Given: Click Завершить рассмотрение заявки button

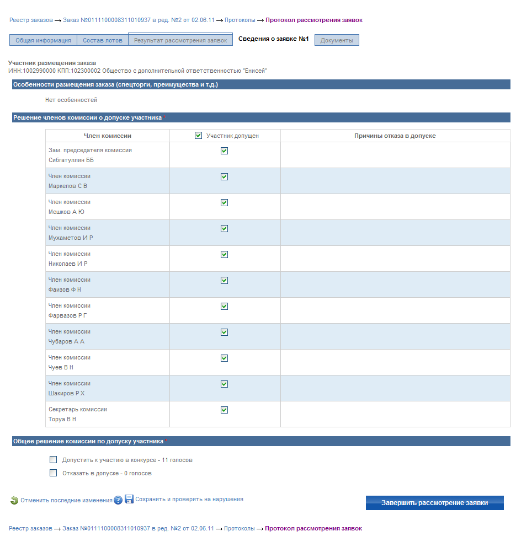Looking at the screenshot, I should 434,503.
